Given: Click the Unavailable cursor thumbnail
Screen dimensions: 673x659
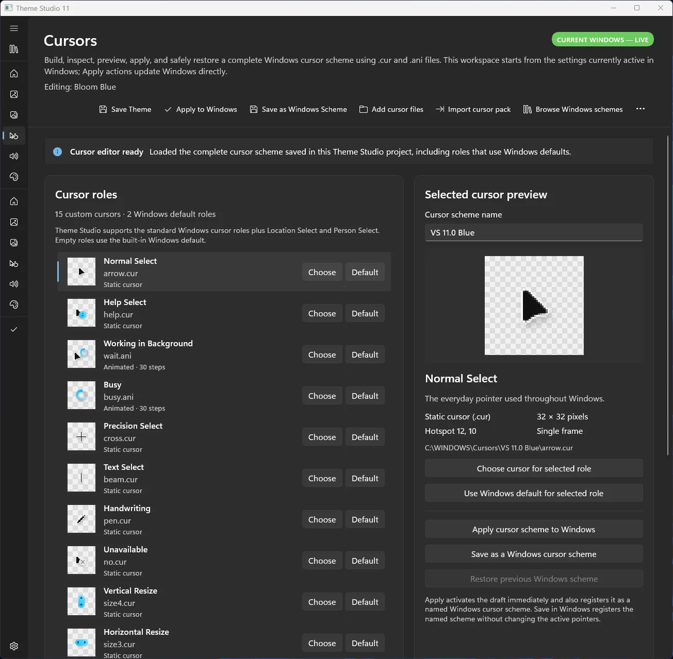Looking at the screenshot, I should (x=81, y=560).
